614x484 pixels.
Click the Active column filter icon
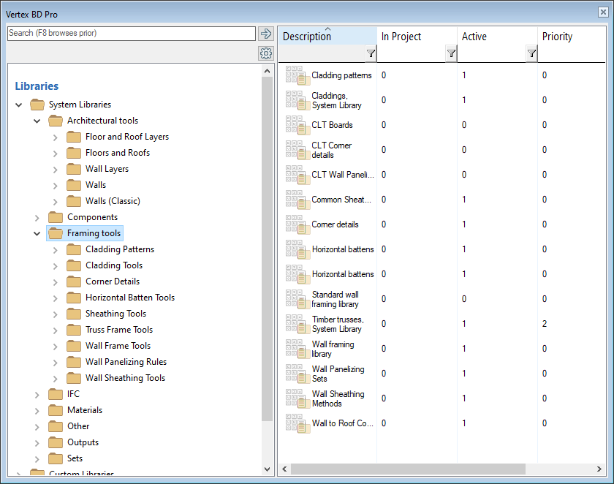[531, 53]
